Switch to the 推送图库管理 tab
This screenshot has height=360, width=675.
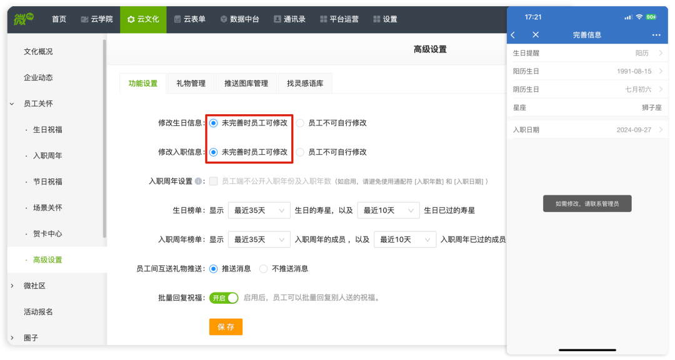(246, 84)
